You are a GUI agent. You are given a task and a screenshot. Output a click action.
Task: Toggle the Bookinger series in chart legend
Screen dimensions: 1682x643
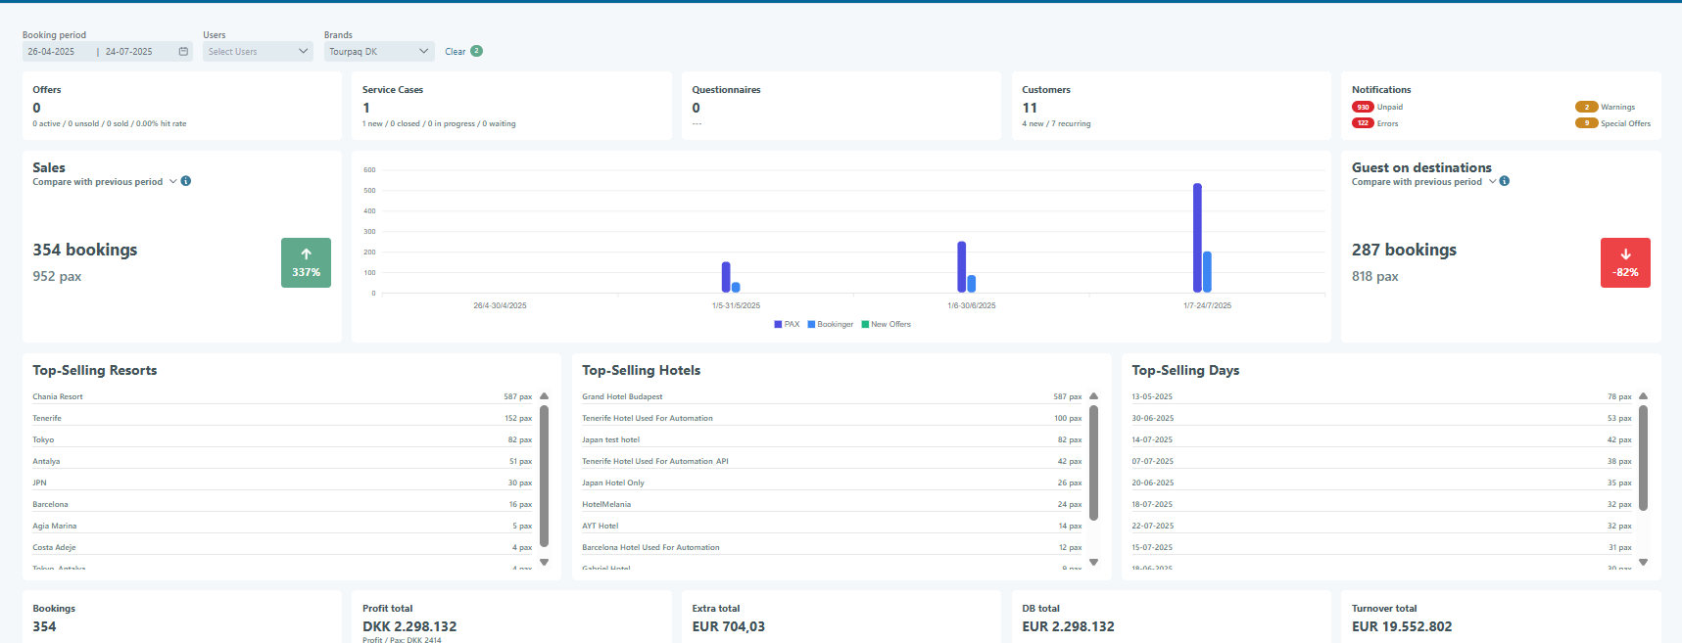point(830,324)
